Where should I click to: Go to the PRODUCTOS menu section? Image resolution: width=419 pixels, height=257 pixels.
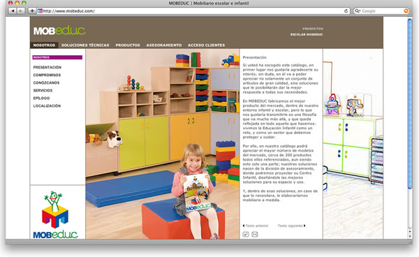click(128, 45)
